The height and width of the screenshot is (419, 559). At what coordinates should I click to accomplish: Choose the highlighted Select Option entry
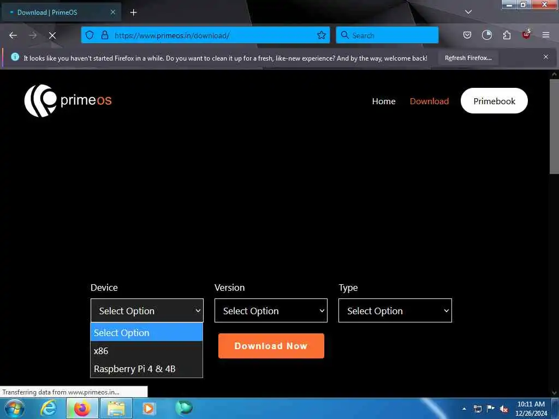coord(146,332)
